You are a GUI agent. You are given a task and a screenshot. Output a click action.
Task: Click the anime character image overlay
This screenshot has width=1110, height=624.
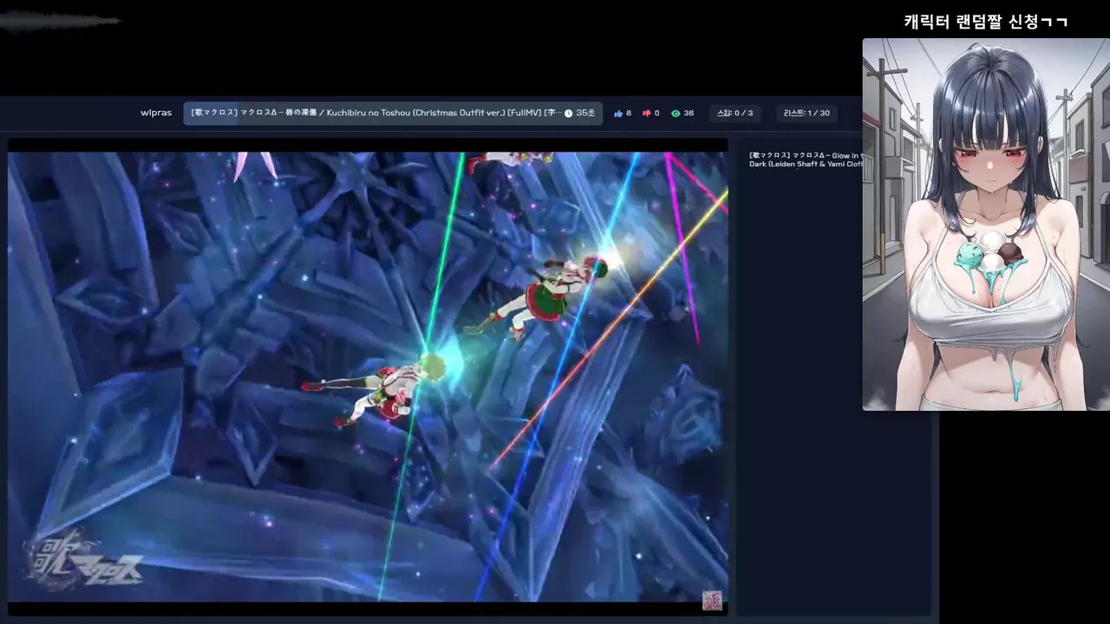coord(986,224)
